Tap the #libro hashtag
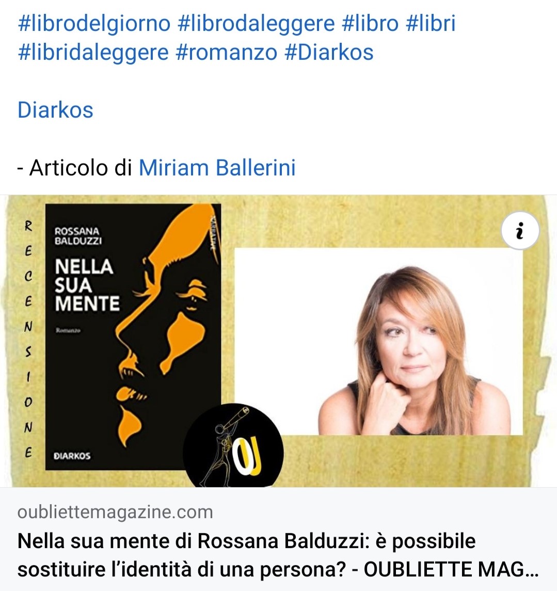 tap(370, 23)
